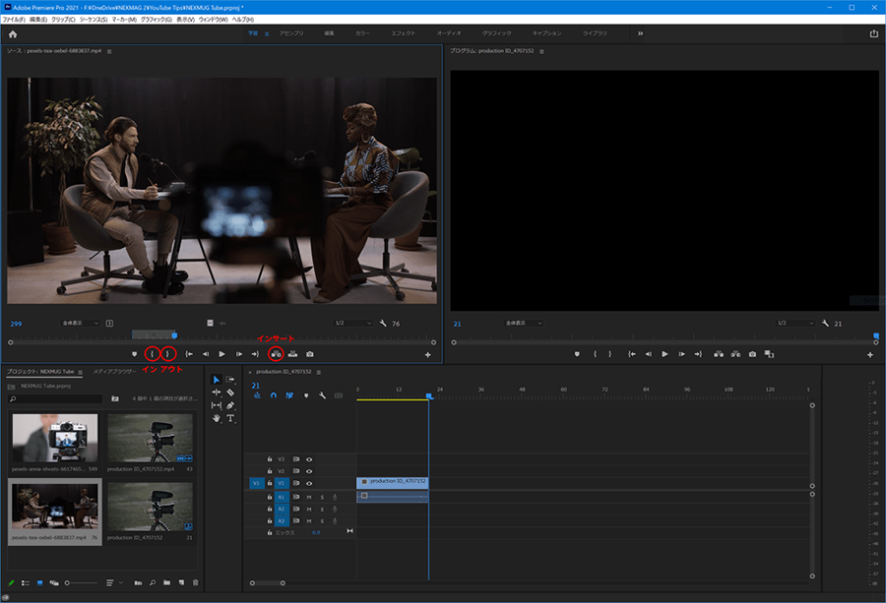Viewport: 886px width, 603px height.
Task: Click the エフェクト workspace button
Action: pos(403,33)
